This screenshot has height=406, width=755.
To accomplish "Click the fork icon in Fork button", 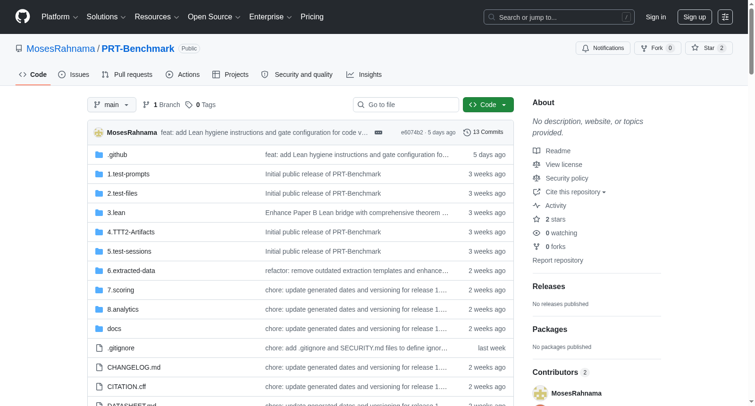I will point(644,48).
